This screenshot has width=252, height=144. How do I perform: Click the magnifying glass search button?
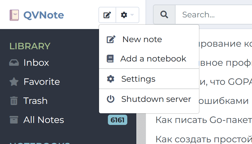tap(164, 15)
